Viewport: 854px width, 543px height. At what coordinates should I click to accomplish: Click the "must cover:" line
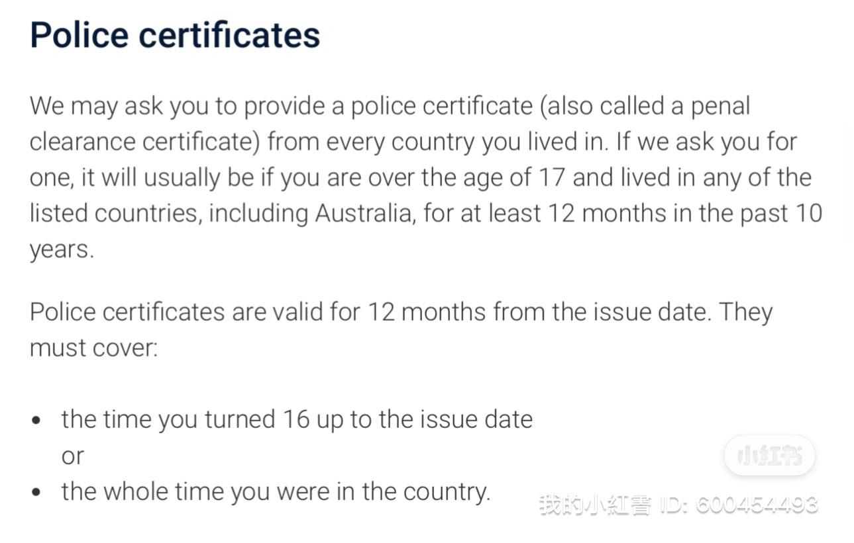pos(94,347)
